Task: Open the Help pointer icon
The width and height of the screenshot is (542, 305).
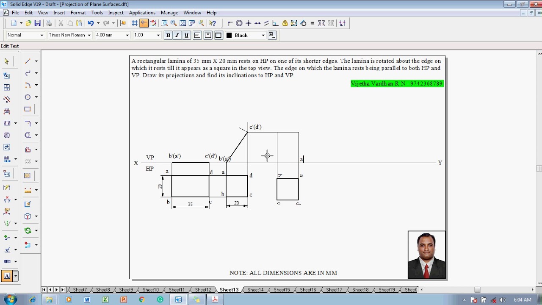Action: coord(213,23)
